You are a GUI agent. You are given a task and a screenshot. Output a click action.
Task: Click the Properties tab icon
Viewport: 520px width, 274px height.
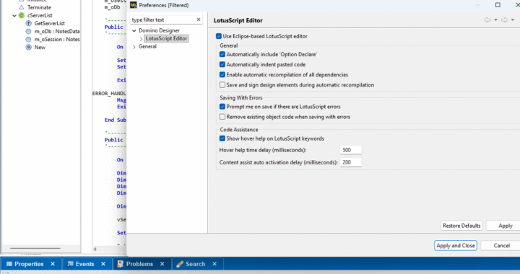tap(9, 264)
